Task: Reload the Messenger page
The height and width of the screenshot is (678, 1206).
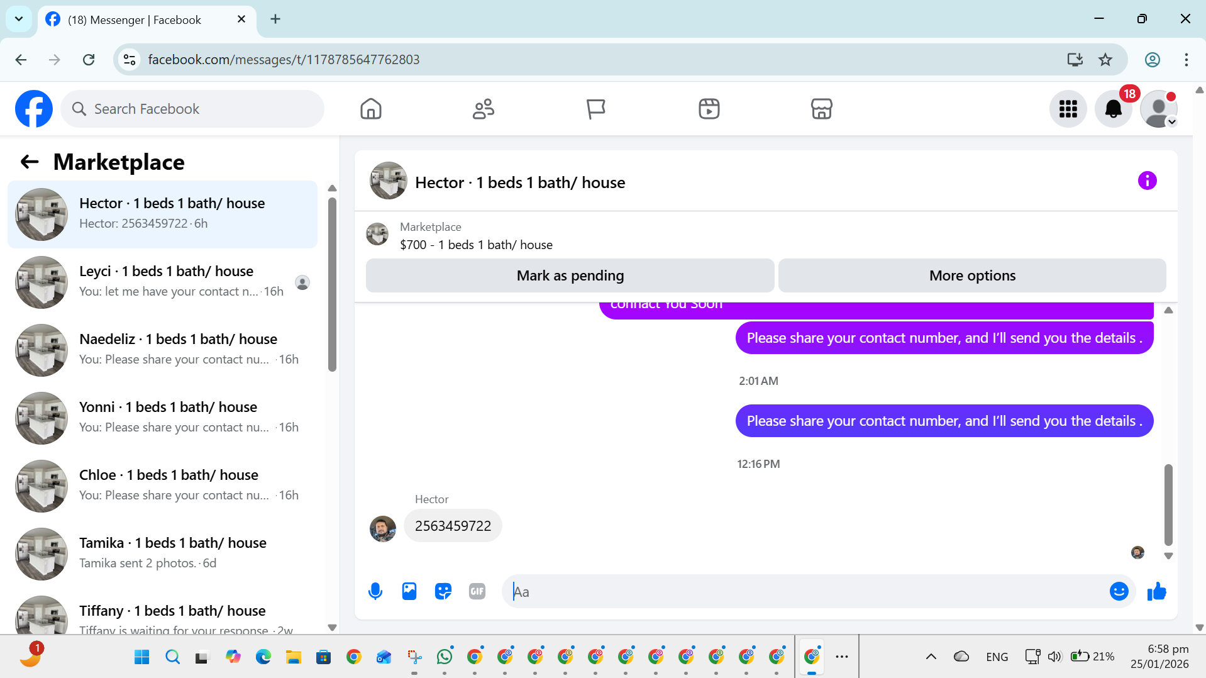Action: click(x=89, y=60)
